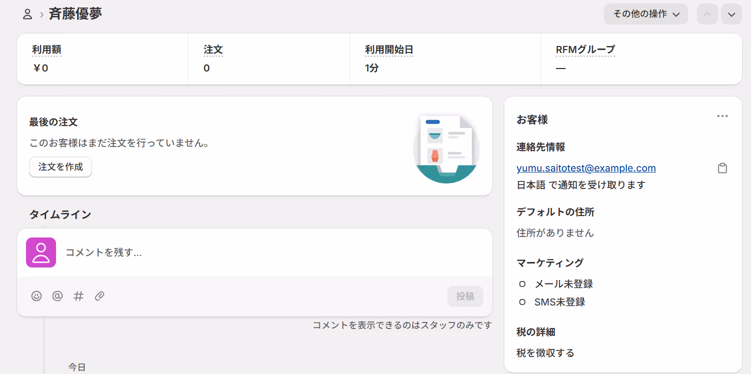Click the メール未登録 marketing status
751x374 pixels.
tap(563, 284)
